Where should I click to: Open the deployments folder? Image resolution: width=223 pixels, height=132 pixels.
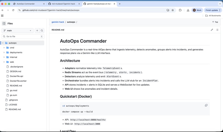[16, 52]
